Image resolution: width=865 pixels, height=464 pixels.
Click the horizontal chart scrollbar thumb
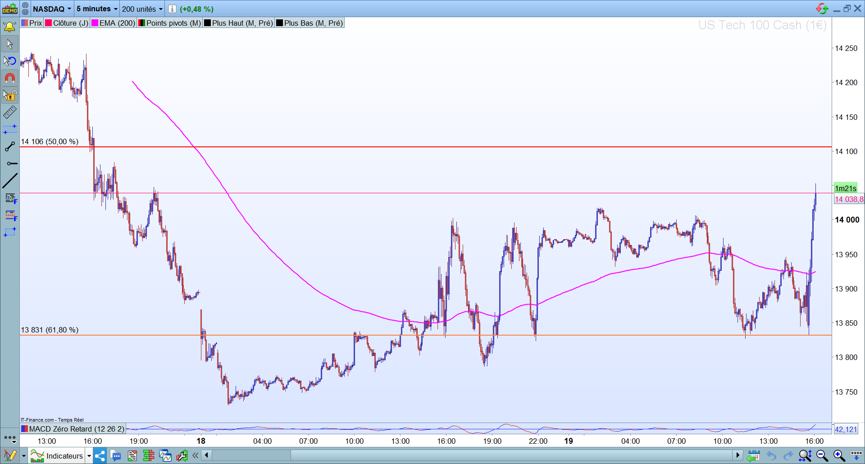point(512,455)
